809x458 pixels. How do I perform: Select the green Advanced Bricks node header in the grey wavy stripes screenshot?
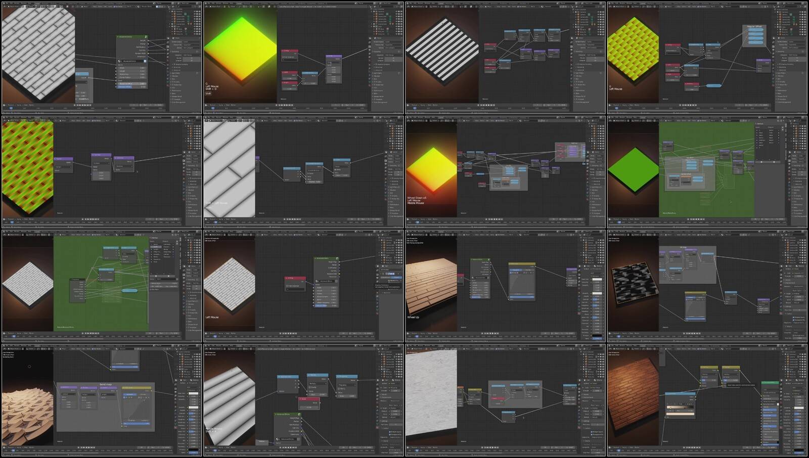(x=287, y=414)
